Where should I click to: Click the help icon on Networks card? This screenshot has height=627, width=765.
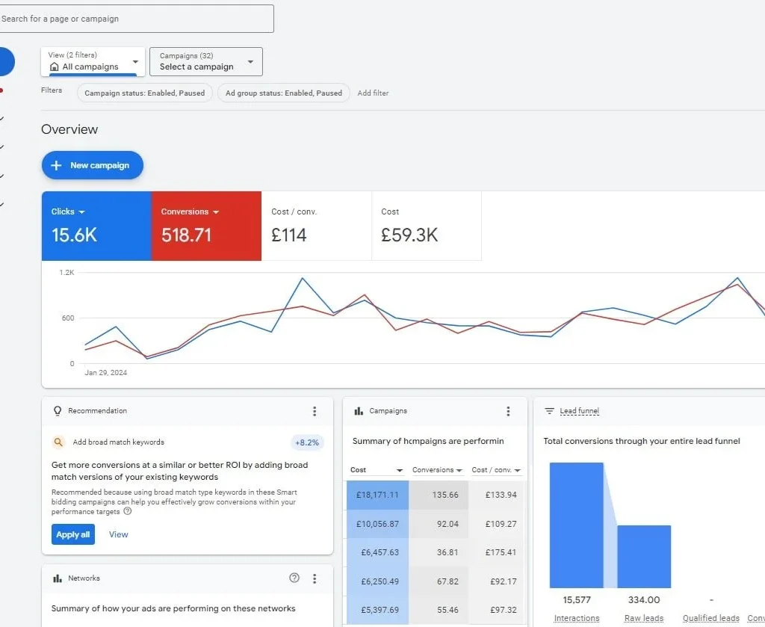(x=294, y=578)
